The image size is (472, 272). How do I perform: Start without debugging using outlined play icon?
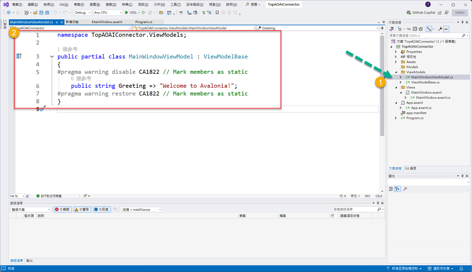tap(144, 13)
